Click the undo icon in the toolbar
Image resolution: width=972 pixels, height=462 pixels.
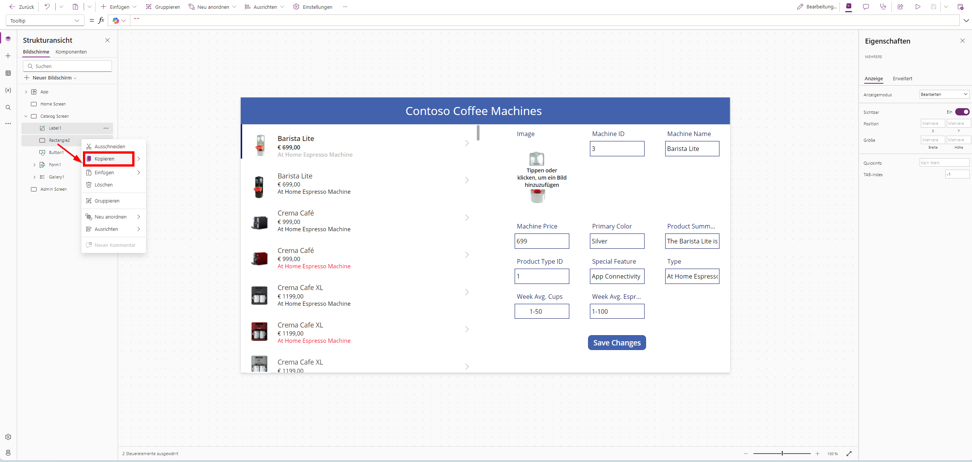tap(47, 7)
